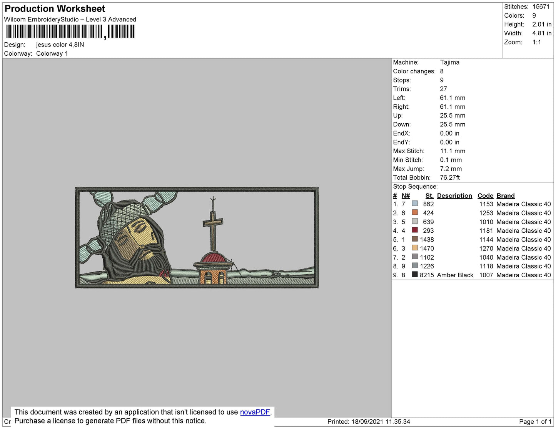Click the Up value '25.5 mm'
The image size is (556, 429).
point(452,115)
